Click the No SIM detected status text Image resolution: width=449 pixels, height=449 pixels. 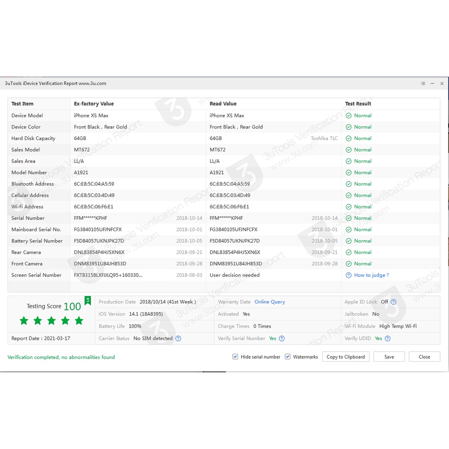pos(153,339)
